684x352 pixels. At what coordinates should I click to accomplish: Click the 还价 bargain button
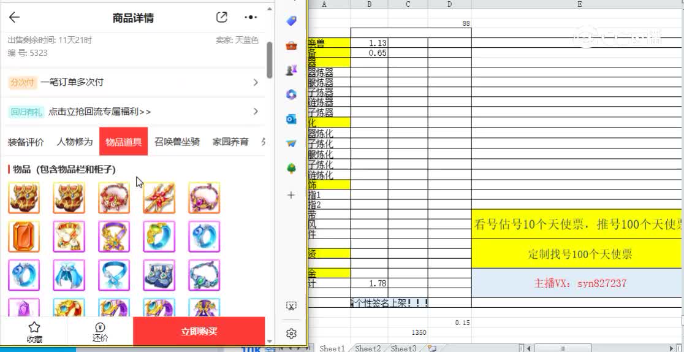(100, 332)
